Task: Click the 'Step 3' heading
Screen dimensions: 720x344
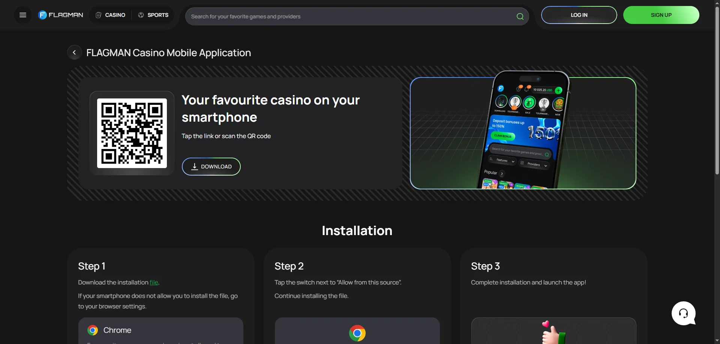Action: (x=485, y=266)
